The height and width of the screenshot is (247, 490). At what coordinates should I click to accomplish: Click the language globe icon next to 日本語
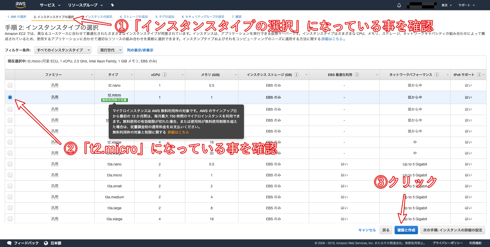[46, 243]
